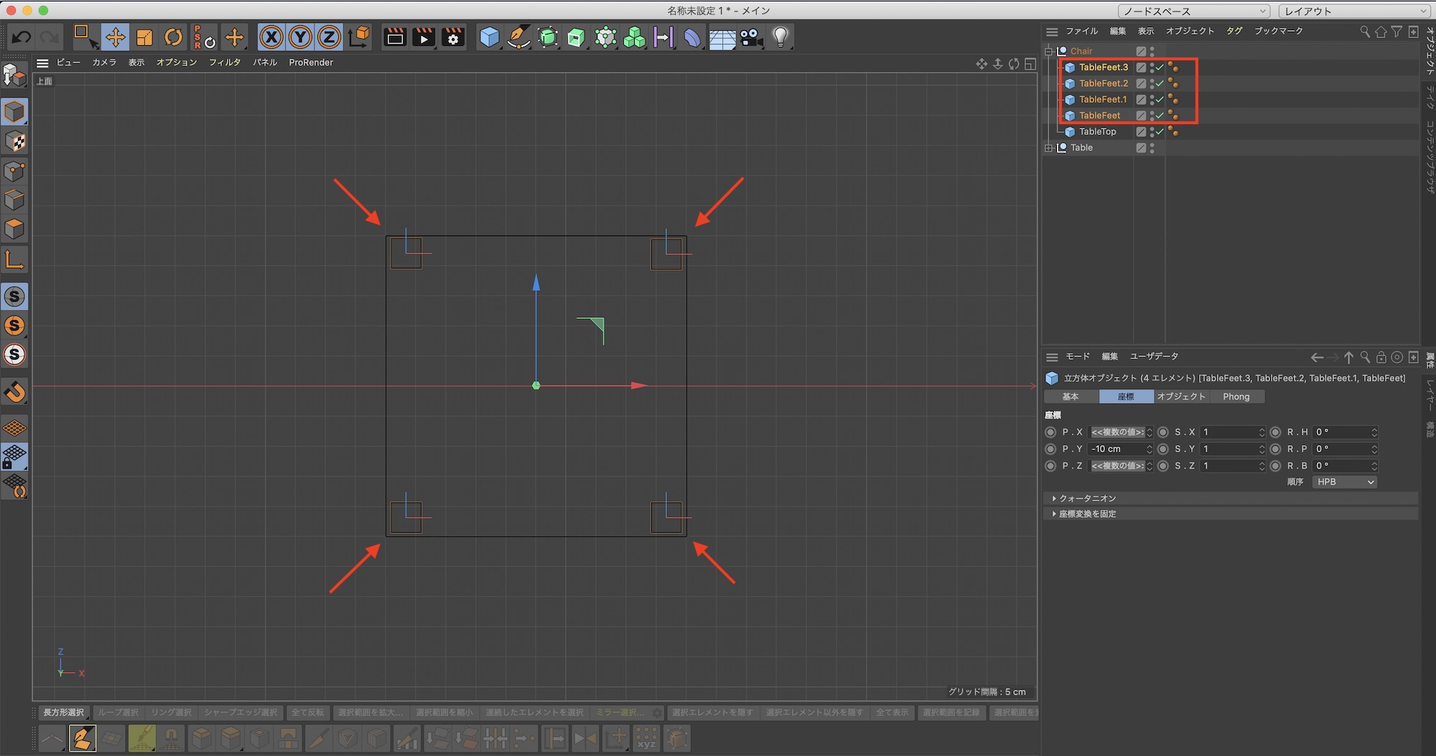Open the HPB rotation order dropdown
1436x756 pixels.
[x=1344, y=482]
